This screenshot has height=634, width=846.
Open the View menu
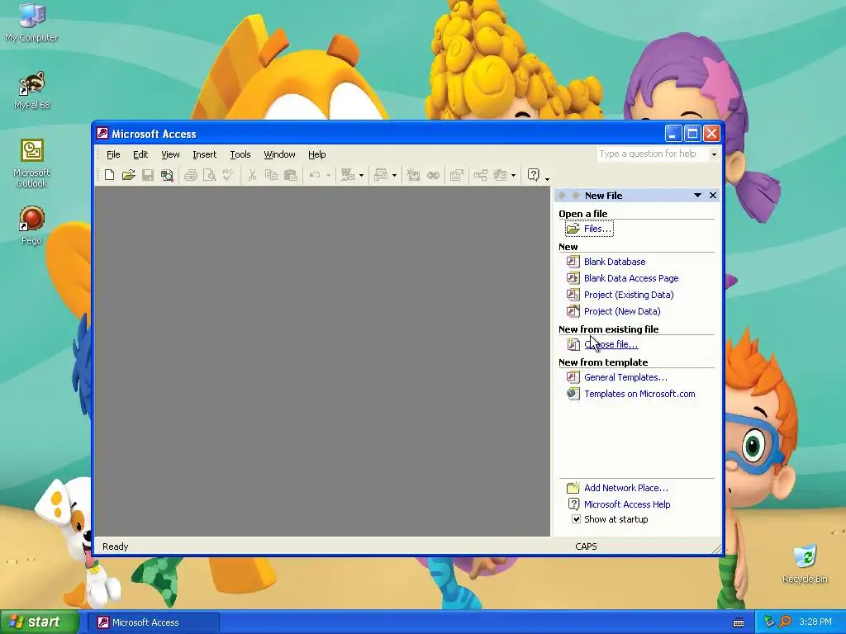pyautogui.click(x=170, y=154)
